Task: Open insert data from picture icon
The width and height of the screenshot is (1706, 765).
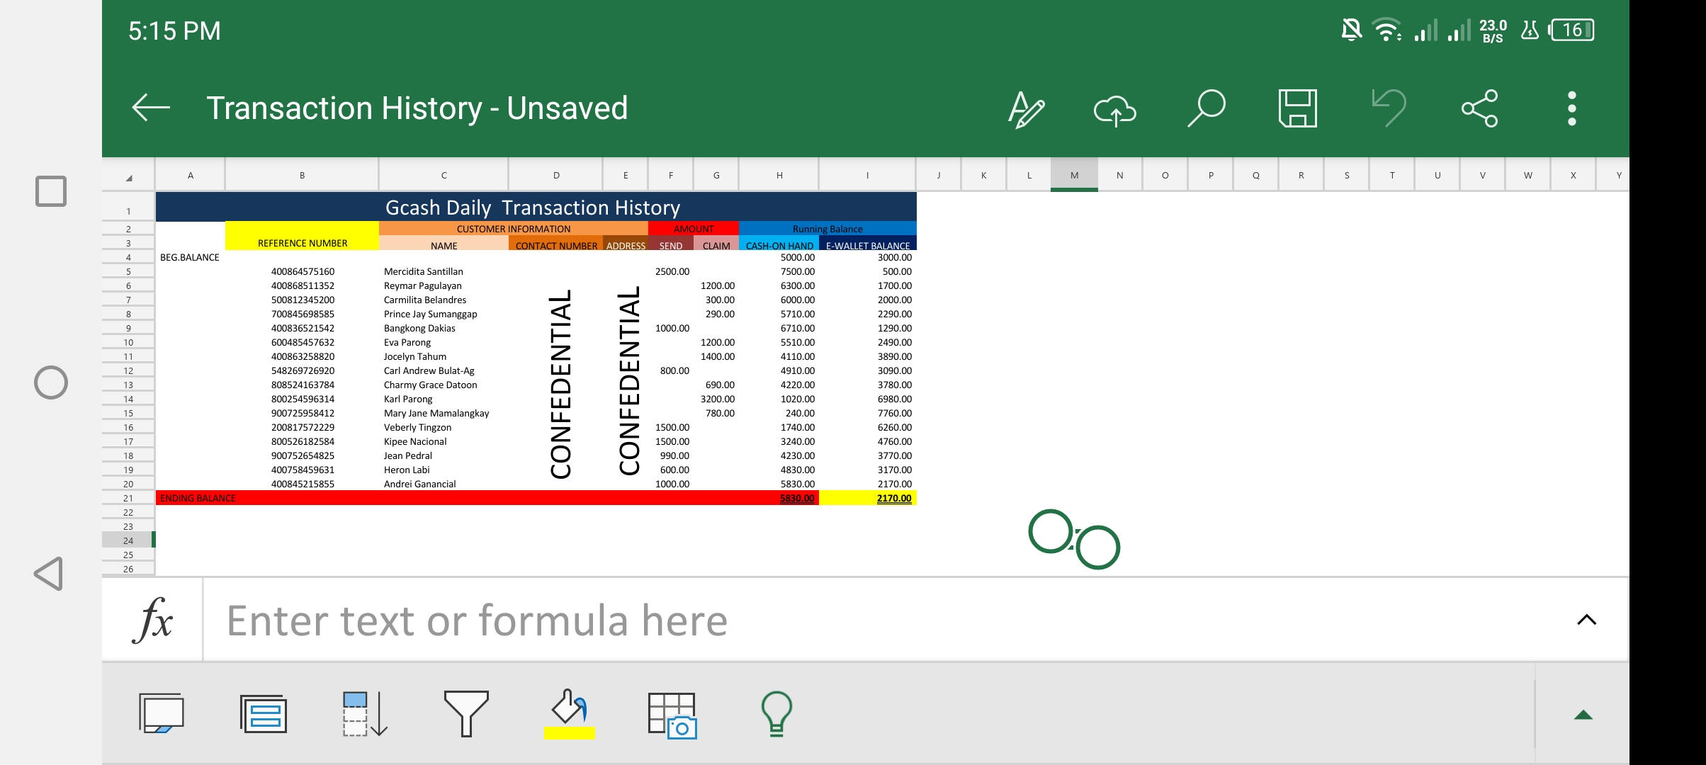Action: click(x=672, y=715)
